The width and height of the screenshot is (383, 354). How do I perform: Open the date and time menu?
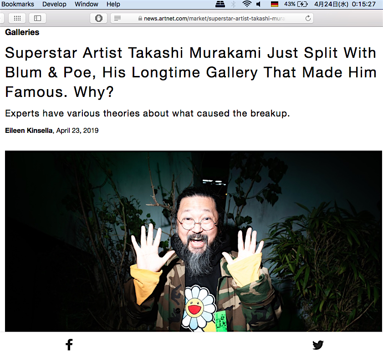coord(345,4)
